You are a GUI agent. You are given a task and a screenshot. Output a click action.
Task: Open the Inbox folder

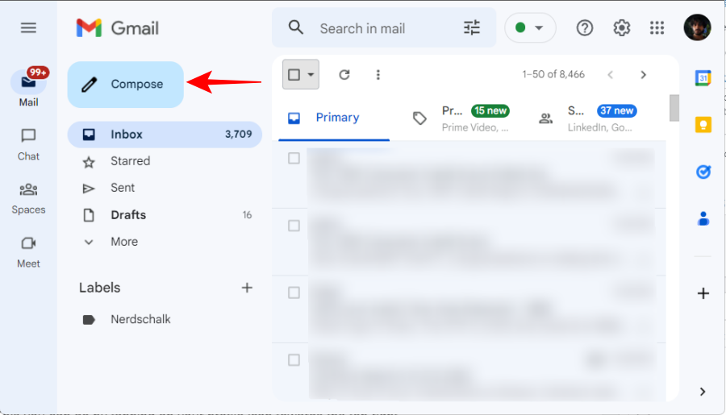pyautogui.click(x=165, y=134)
